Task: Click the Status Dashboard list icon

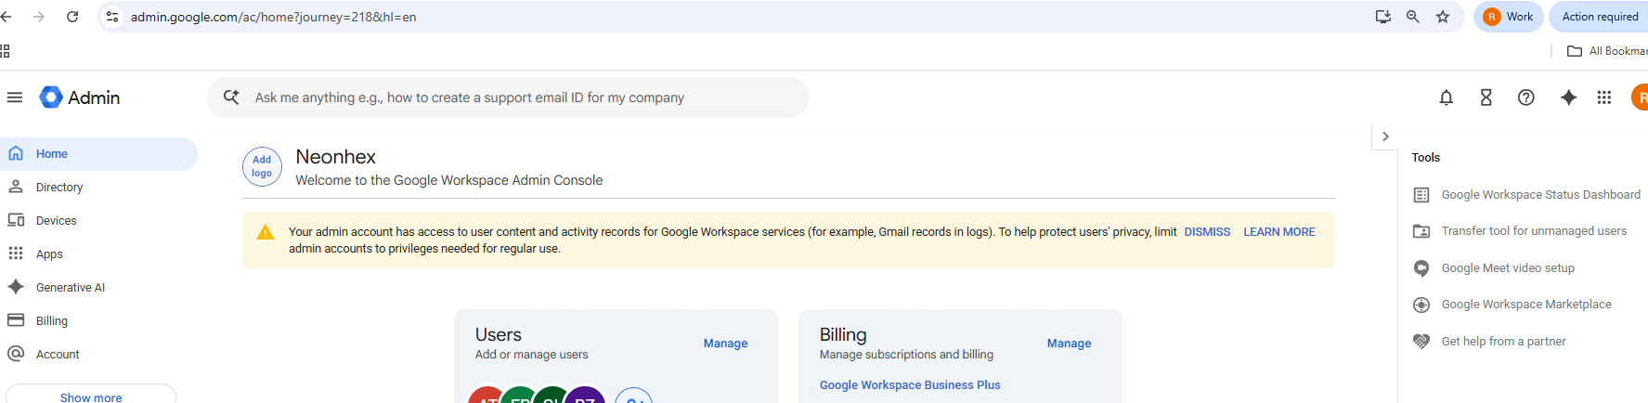Action: tap(1421, 195)
